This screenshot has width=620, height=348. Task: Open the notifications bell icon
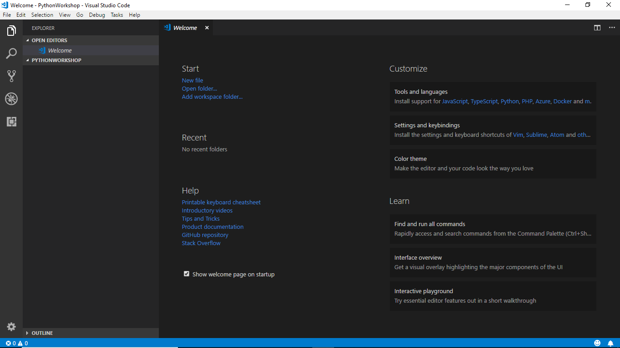(x=610, y=343)
